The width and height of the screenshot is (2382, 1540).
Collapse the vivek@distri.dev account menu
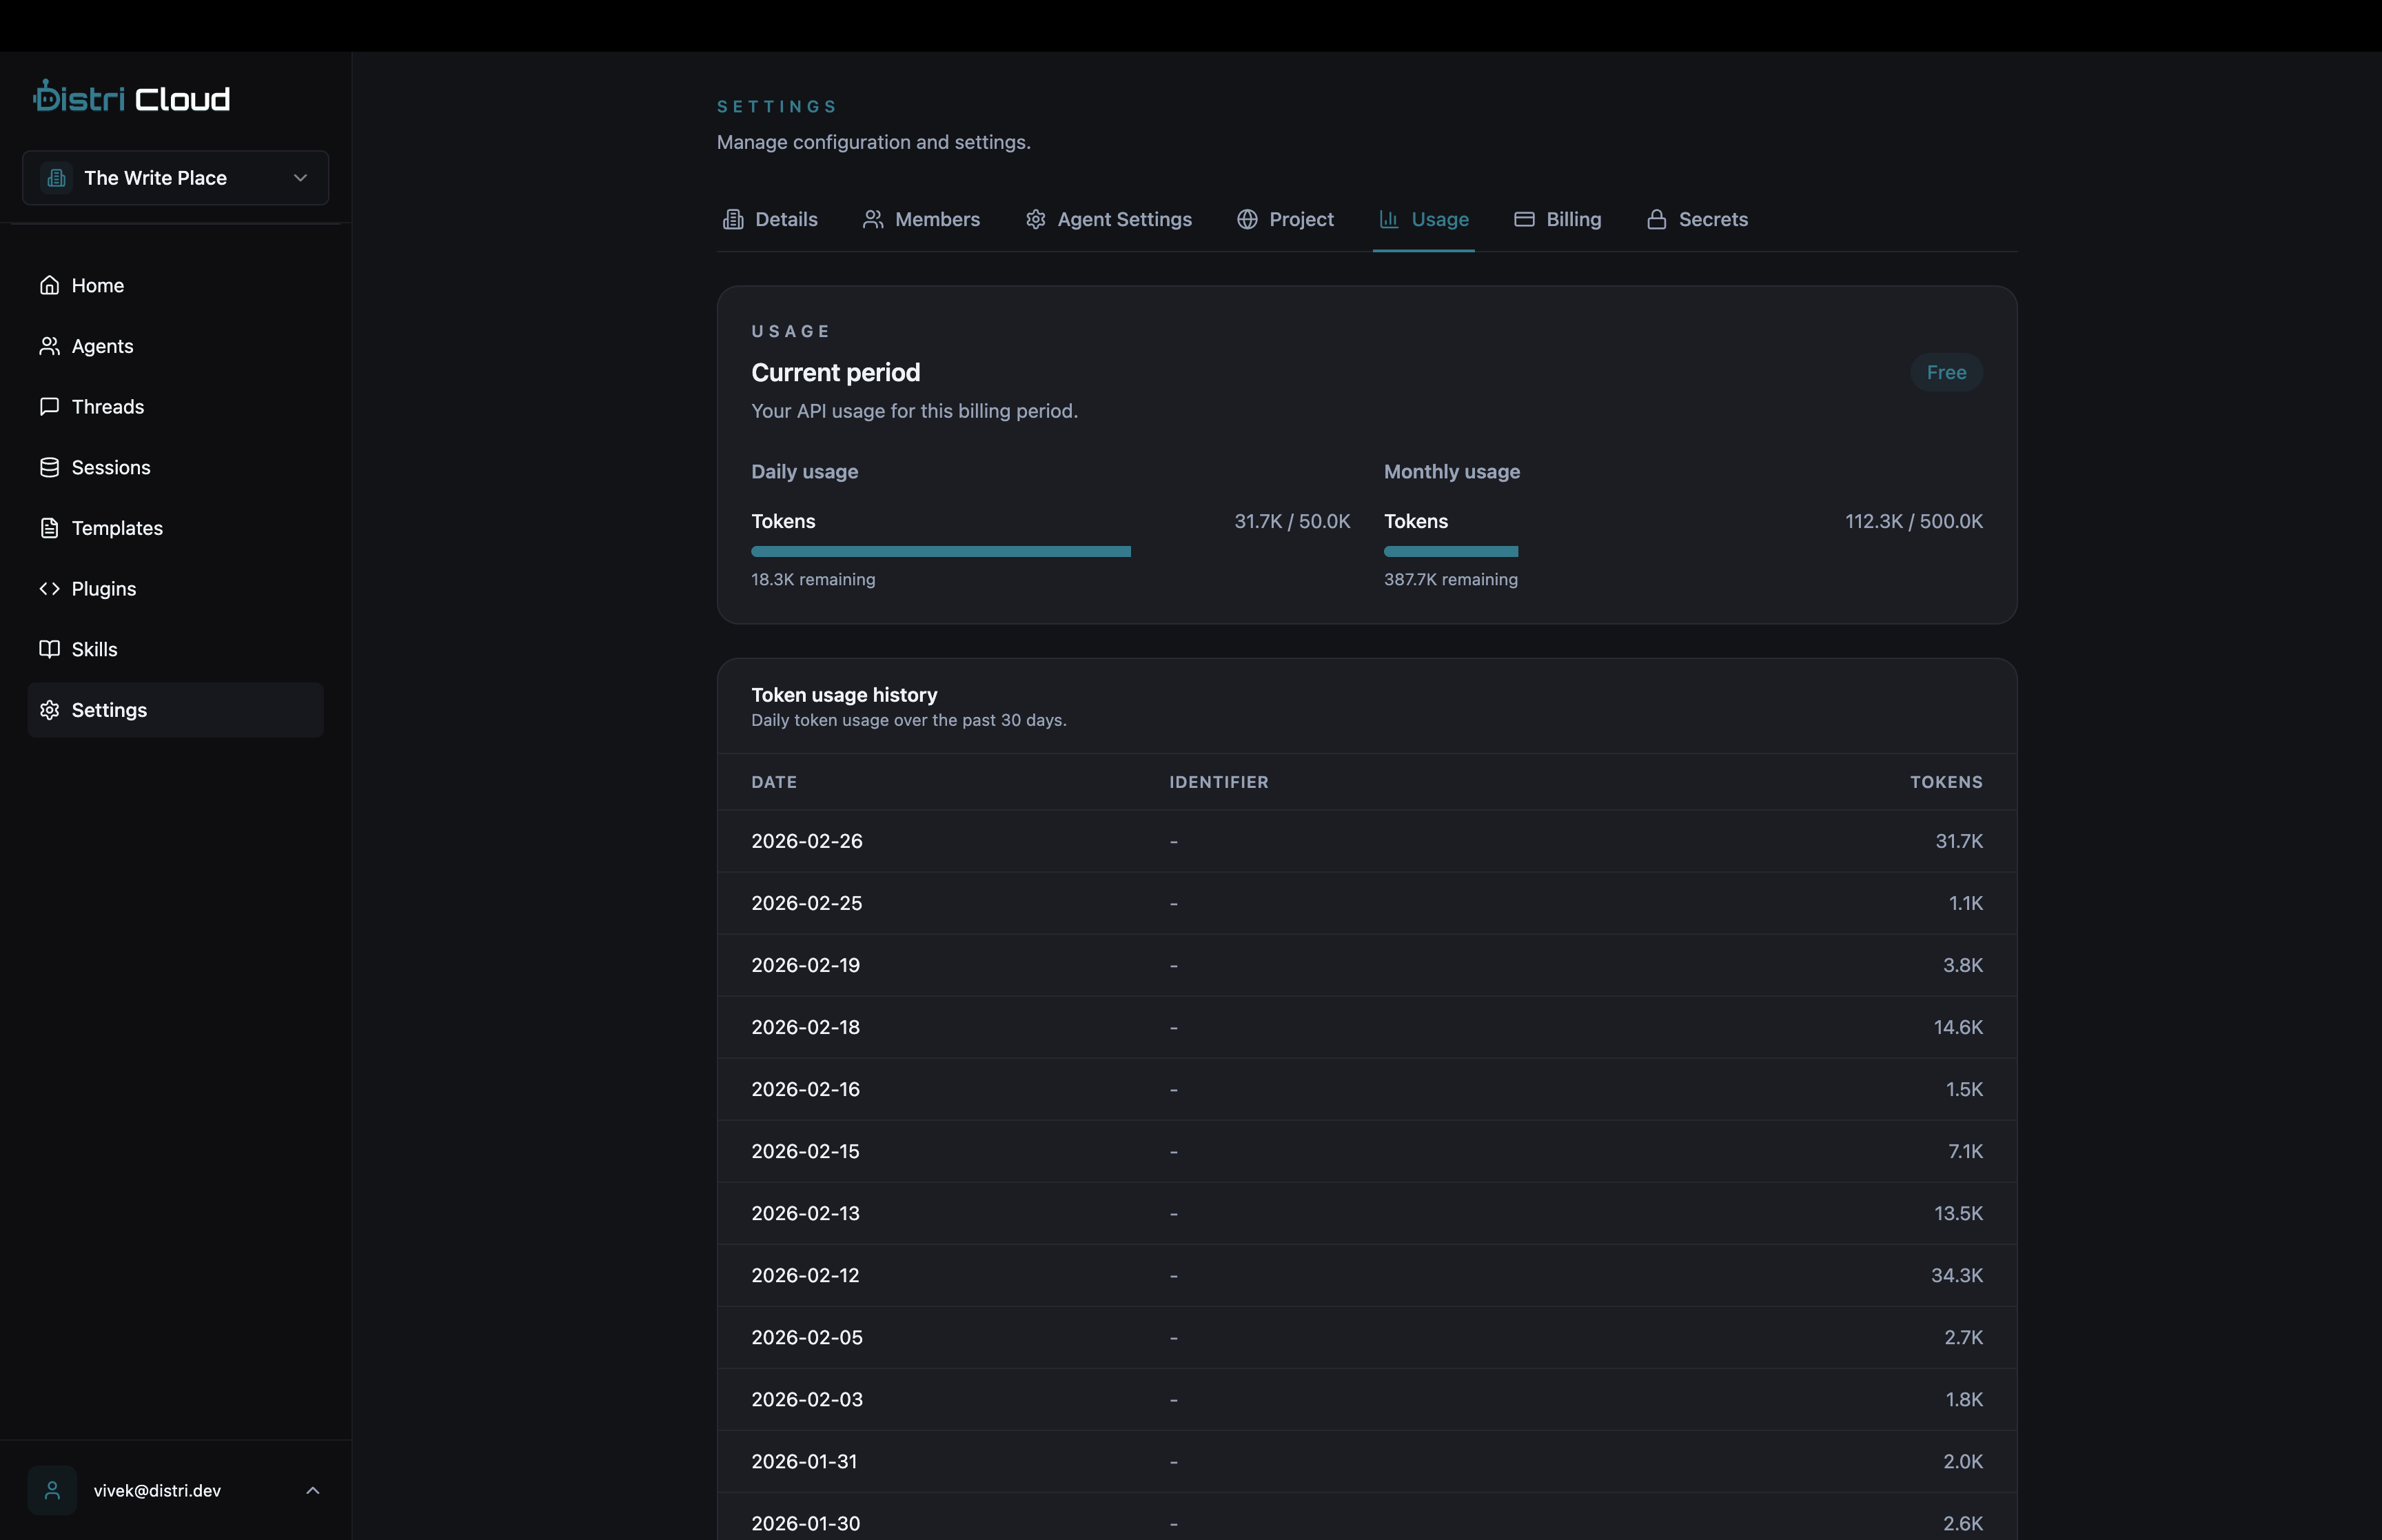point(312,1490)
